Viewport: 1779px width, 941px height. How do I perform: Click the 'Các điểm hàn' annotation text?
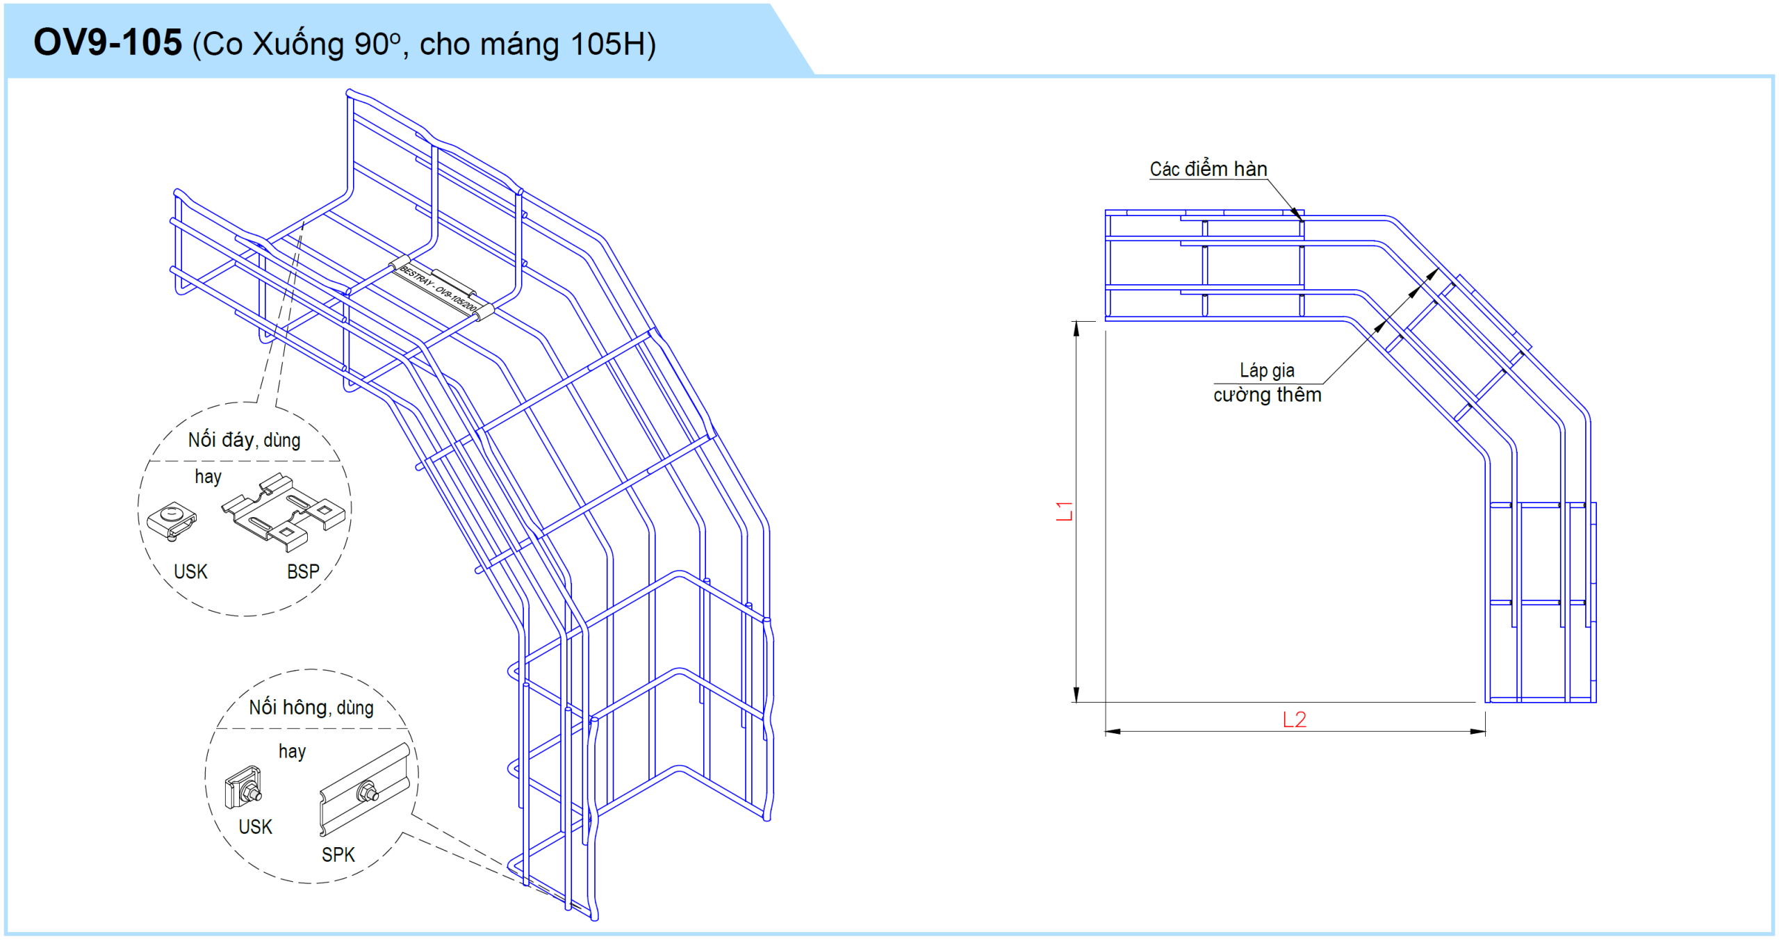[x=1208, y=169]
